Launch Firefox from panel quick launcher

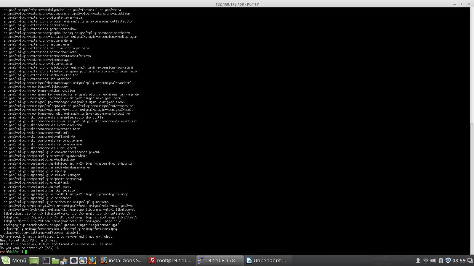92,260
